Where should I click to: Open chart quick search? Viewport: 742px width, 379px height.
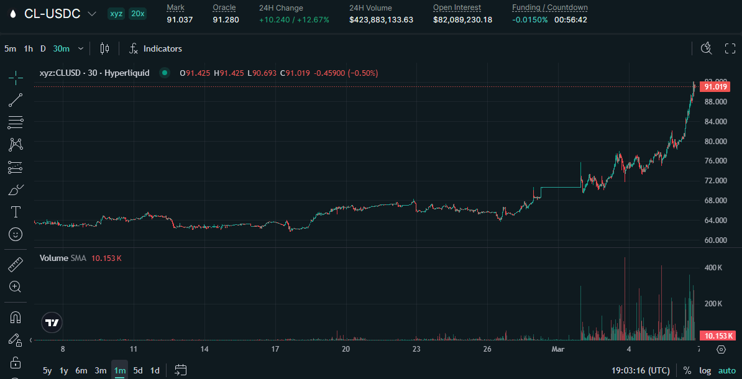pyautogui.click(x=706, y=48)
